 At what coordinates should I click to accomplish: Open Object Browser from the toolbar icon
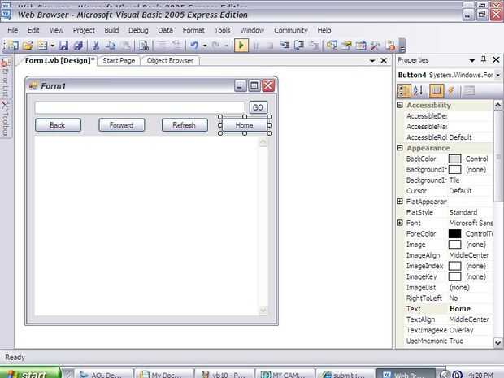tap(361, 46)
